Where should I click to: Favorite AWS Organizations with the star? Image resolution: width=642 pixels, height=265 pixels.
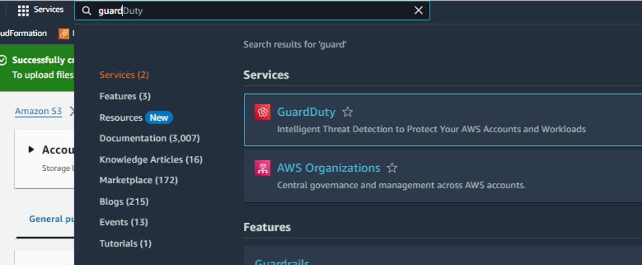click(392, 168)
